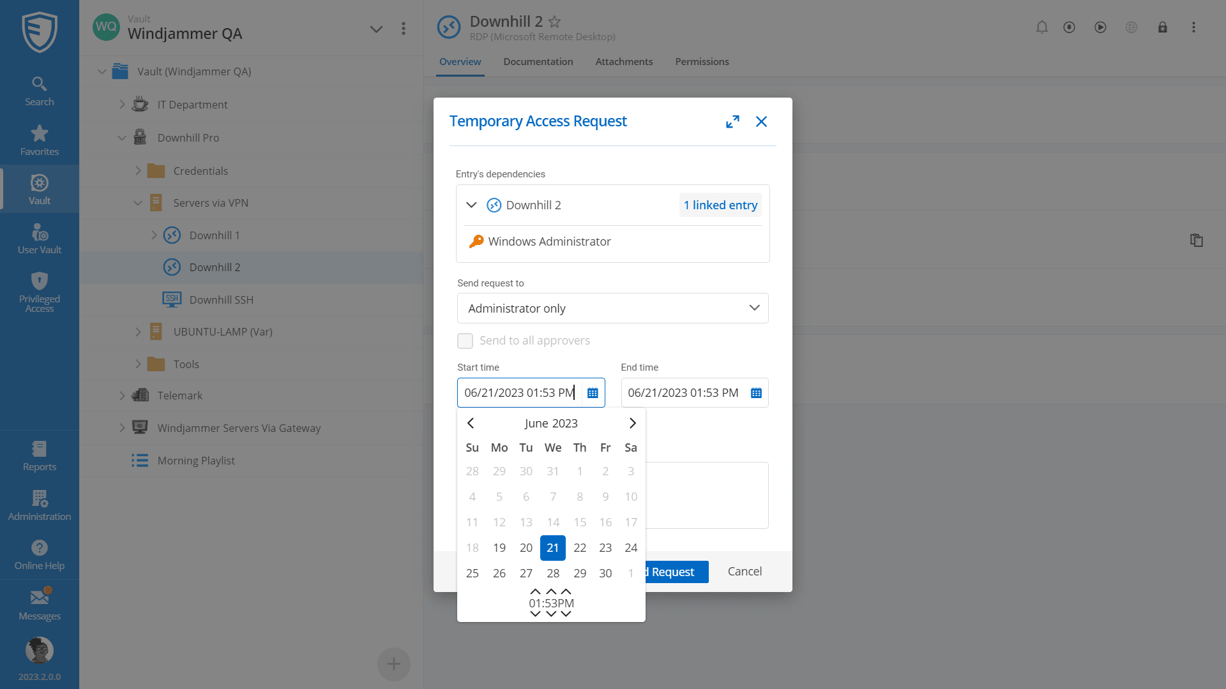Viewport: 1226px width, 689px height.
Task: Enable Send to all approvers checkbox
Action: pyautogui.click(x=465, y=341)
